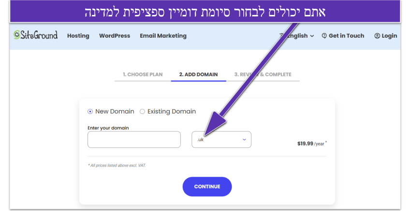Open the .uk domain extension dropdown
This screenshot has height=211, width=411.
click(221, 140)
